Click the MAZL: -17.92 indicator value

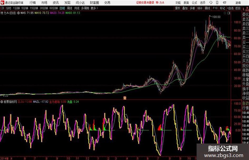click(41, 102)
